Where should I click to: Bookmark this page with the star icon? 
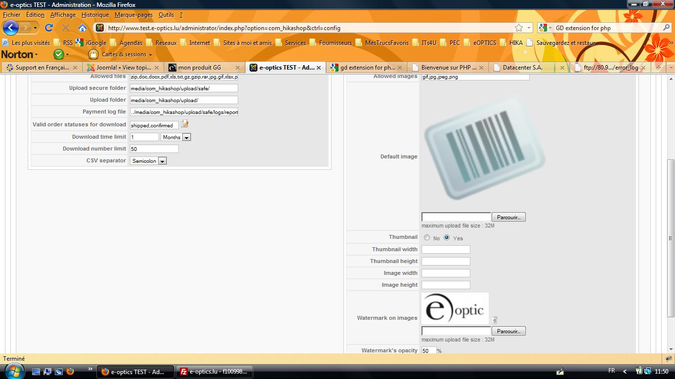tap(519, 28)
